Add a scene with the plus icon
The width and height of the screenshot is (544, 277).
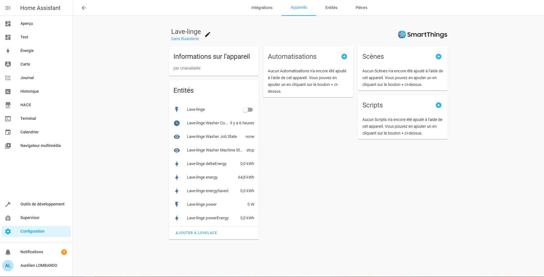438,57
